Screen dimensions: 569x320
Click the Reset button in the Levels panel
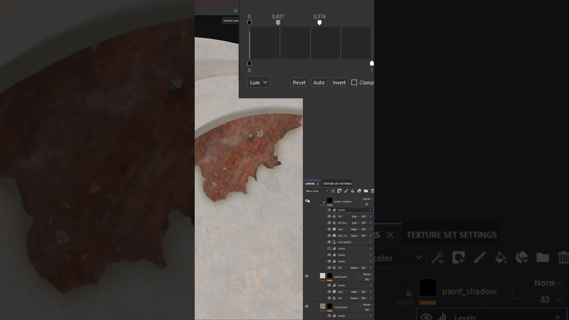(299, 82)
